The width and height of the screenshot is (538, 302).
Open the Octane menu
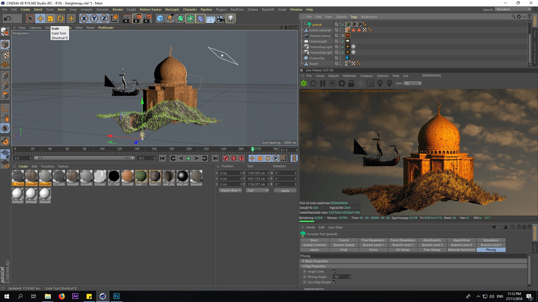pos(253,10)
